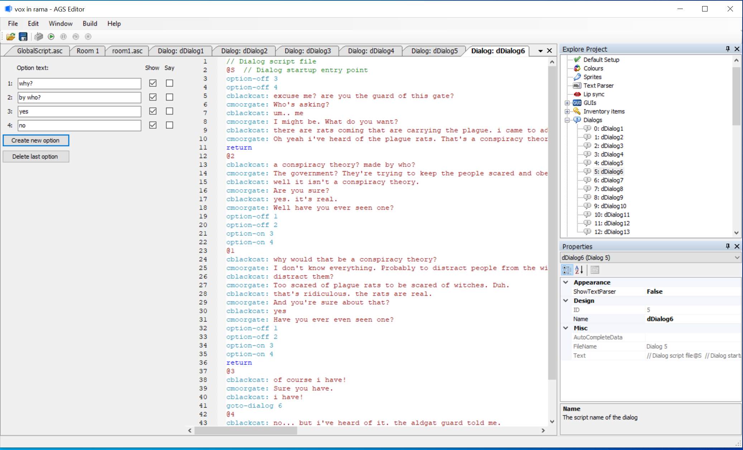Viewport: 743px width, 450px height.
Task: Click the Categorized view icon in Properties
Action: (x=567, y=270)
